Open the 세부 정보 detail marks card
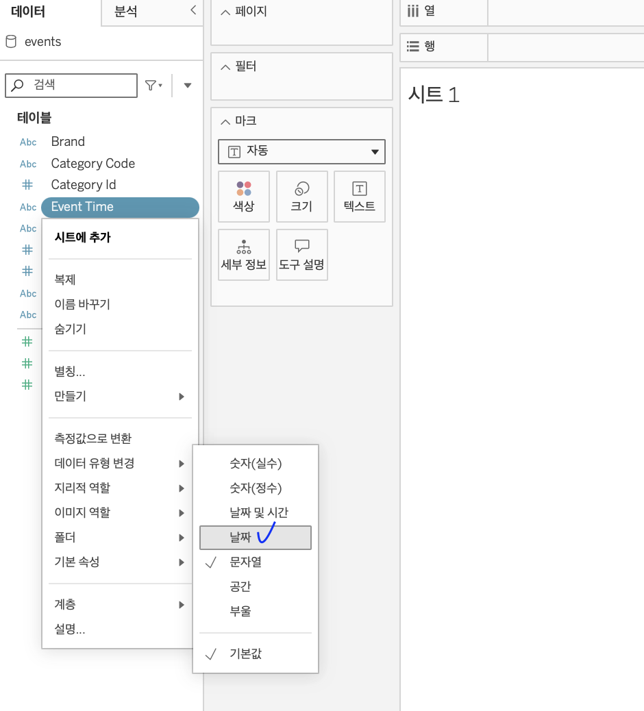 (243, 254)
